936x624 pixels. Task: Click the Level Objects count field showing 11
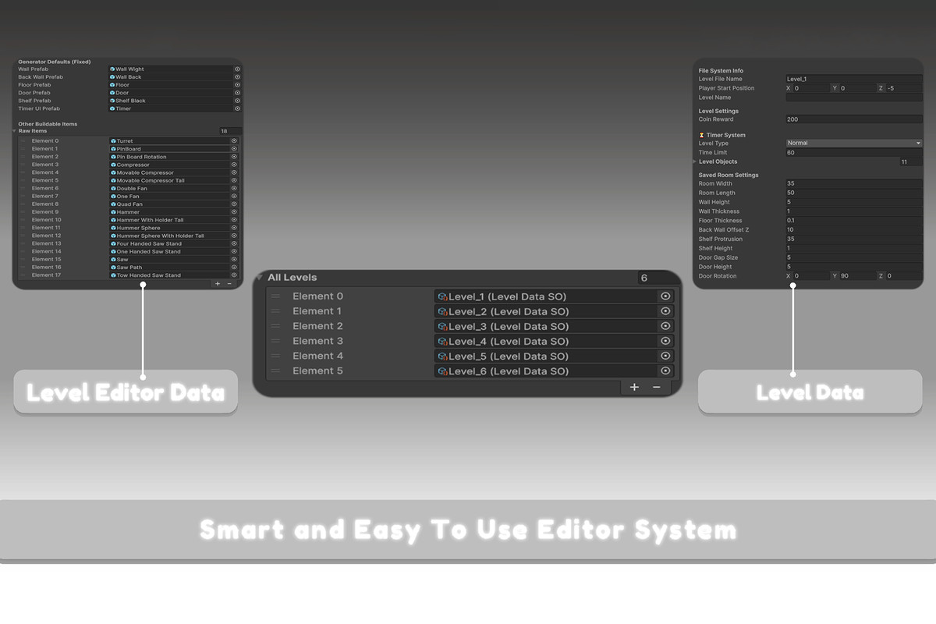coord(911,161)
